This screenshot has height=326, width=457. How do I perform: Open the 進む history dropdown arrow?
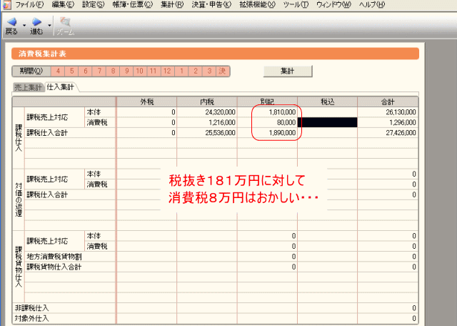pos(49,26)
